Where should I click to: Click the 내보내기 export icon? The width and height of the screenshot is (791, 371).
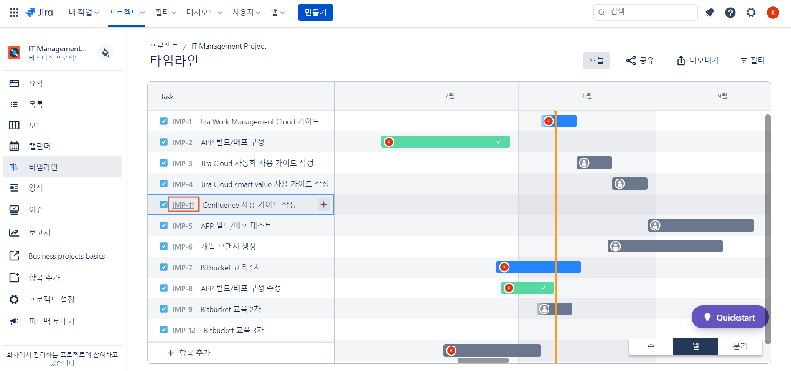pyautogui.click(x=681, y=61)
